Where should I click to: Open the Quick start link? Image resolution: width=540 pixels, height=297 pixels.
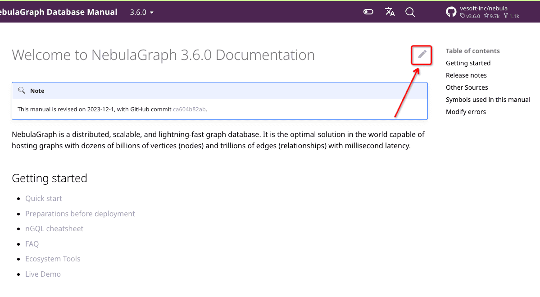pyautogui.click(x=43, y=198)
